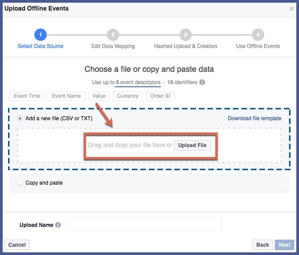Viewport: 299px width, 255px height.
Task: Select Copy and paste radio button
Action: pos(20,183)
